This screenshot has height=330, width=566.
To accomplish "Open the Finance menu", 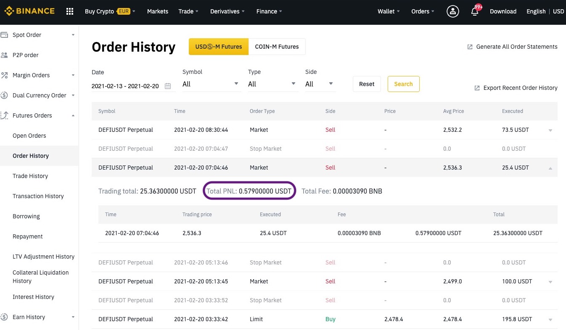I will [269, 11].
